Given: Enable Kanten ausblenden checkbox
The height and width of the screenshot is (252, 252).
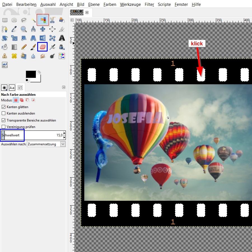Looking at the screenshot, I should click(4, 113).
